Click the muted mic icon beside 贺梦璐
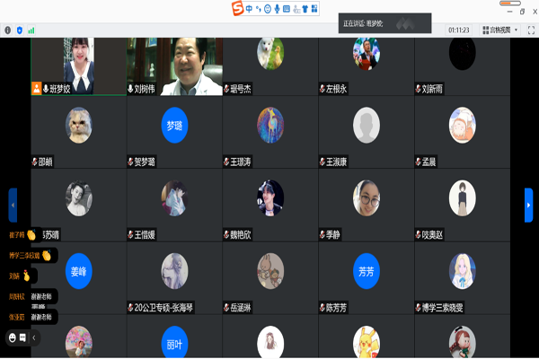539x359 pixels. pyautogui.click(x=130, y=162)
